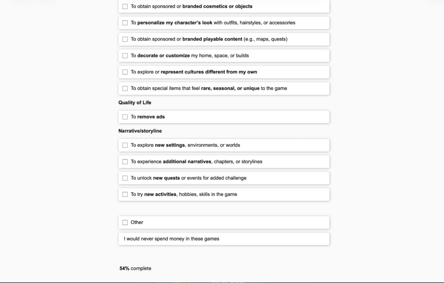Click the bold 'new quests' label text
Screen dimensions: 444x283
[166, 178]
